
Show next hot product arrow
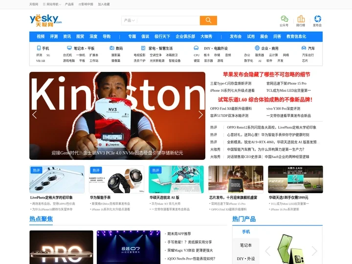[314, 251]
